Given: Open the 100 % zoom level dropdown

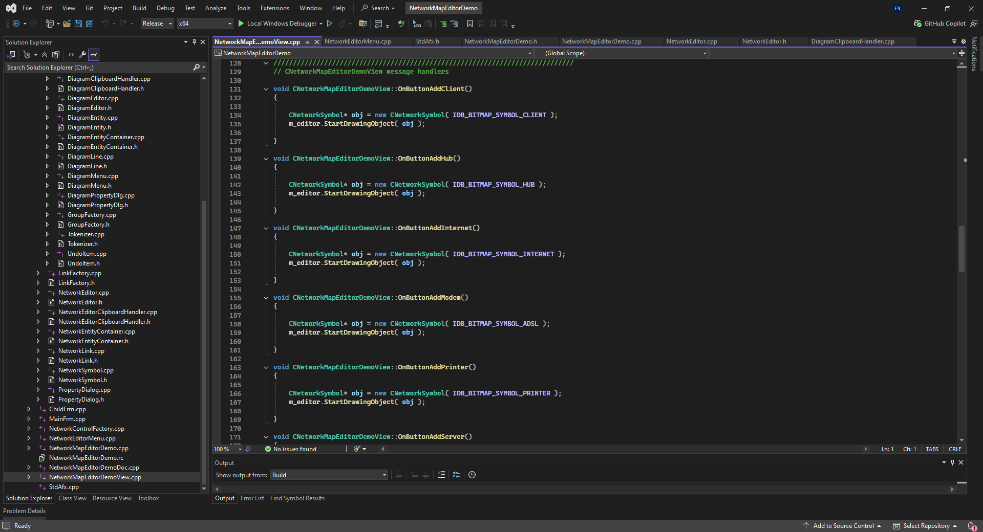Looking at the screenshot, I should [227, 449].
